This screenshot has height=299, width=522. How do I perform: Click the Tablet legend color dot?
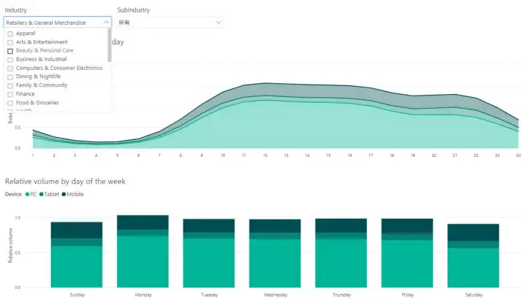[41, 194]
